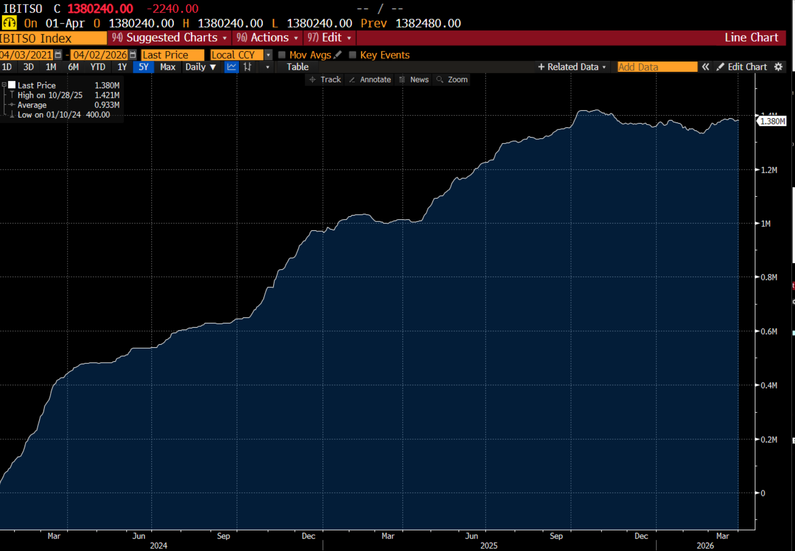Click the Mov Avgs pencil edit icon
Screen dimensions: 795x551
[337, 55]
